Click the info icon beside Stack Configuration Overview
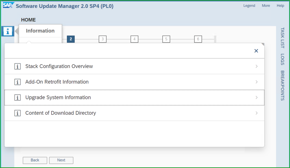Viewport: 290px width, 168px height. point(18,66)
